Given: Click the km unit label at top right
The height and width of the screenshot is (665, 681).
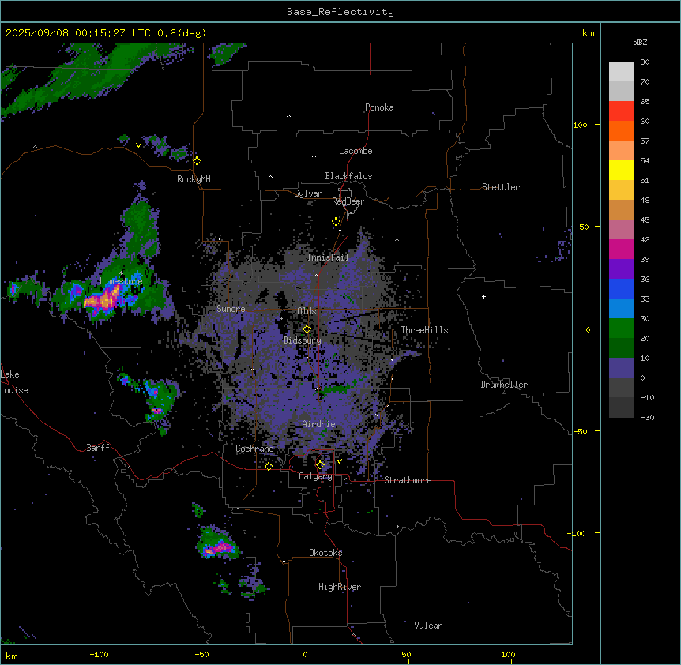Looking at the screenshot, I should 589,33.
